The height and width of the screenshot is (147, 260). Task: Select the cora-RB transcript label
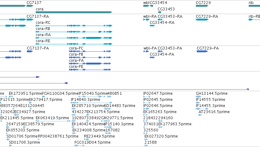43,29
